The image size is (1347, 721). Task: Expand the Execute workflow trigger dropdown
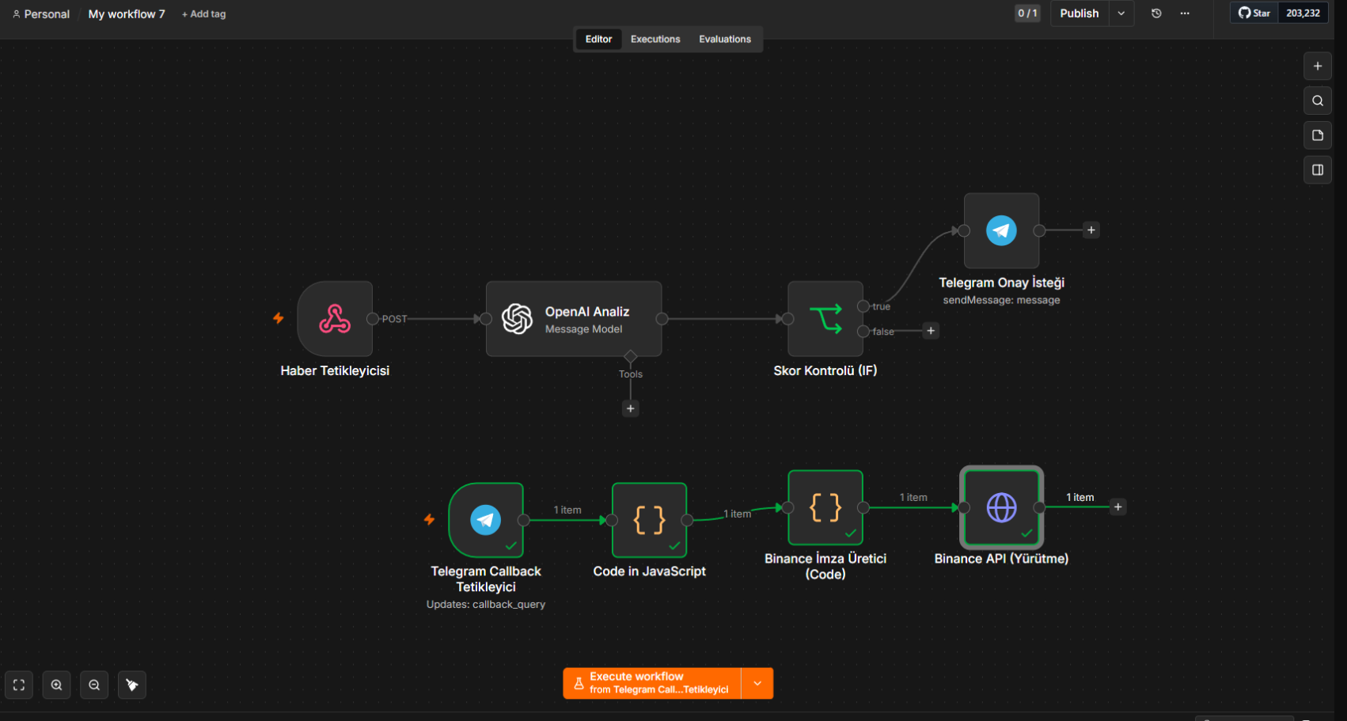coord(757,684)
